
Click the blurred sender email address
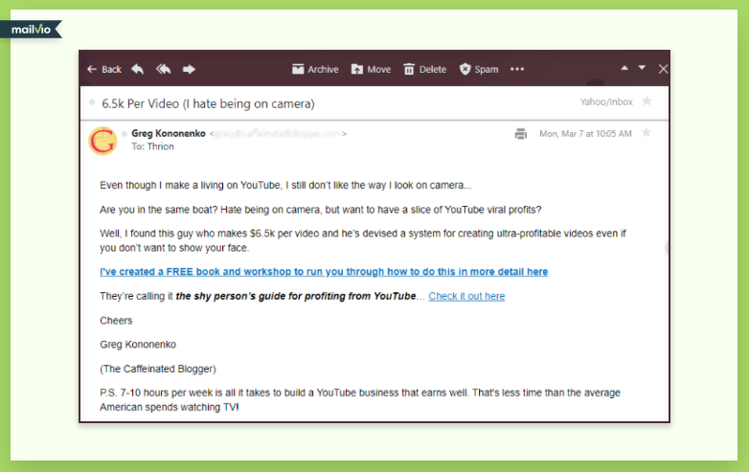click(278, 134)
